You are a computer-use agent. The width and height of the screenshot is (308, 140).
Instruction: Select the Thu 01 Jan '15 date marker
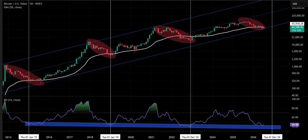pos(29,137)
